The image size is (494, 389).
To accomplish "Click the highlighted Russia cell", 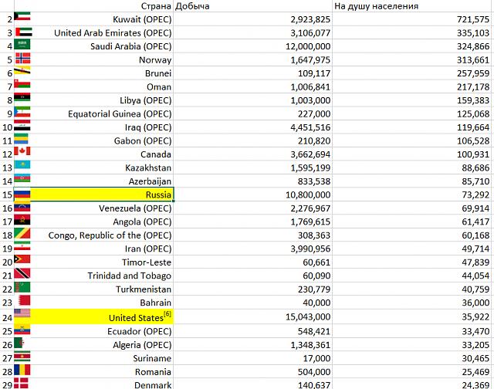I will point(93,194).
